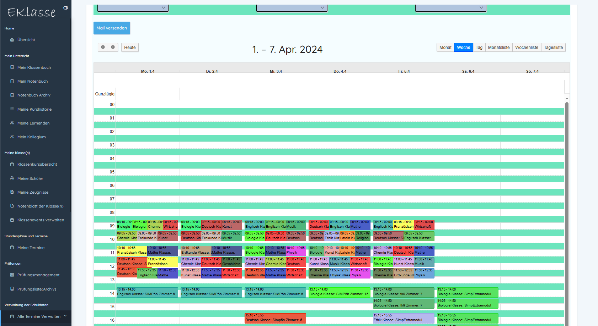This screenshot has width=598, height=326.
Task: Go to previous week arrow
Action: pyautogui.click(x=103, y=47)
